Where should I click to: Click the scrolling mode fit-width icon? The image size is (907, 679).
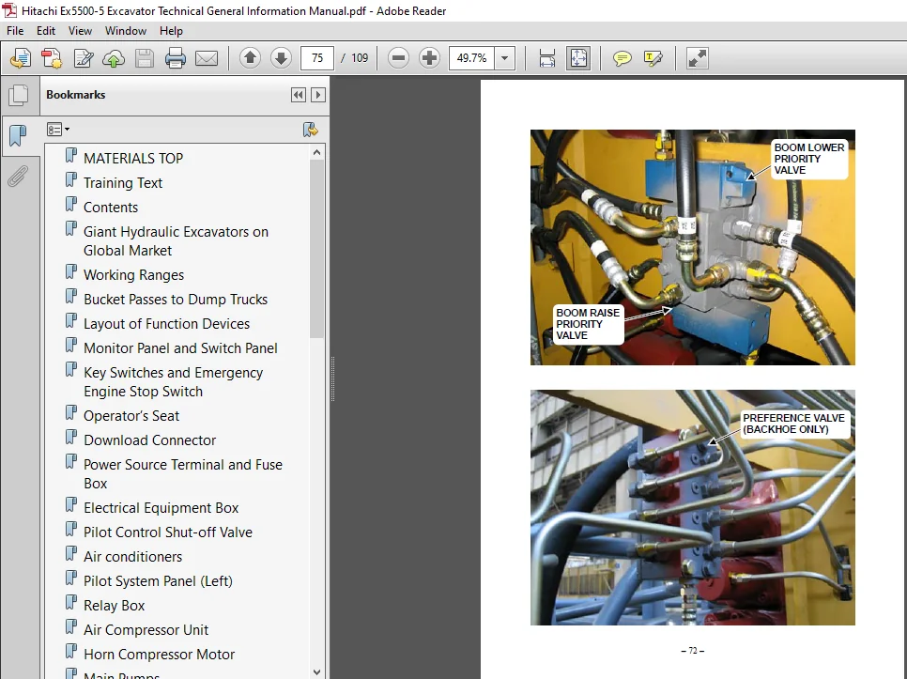coord(547,58)
